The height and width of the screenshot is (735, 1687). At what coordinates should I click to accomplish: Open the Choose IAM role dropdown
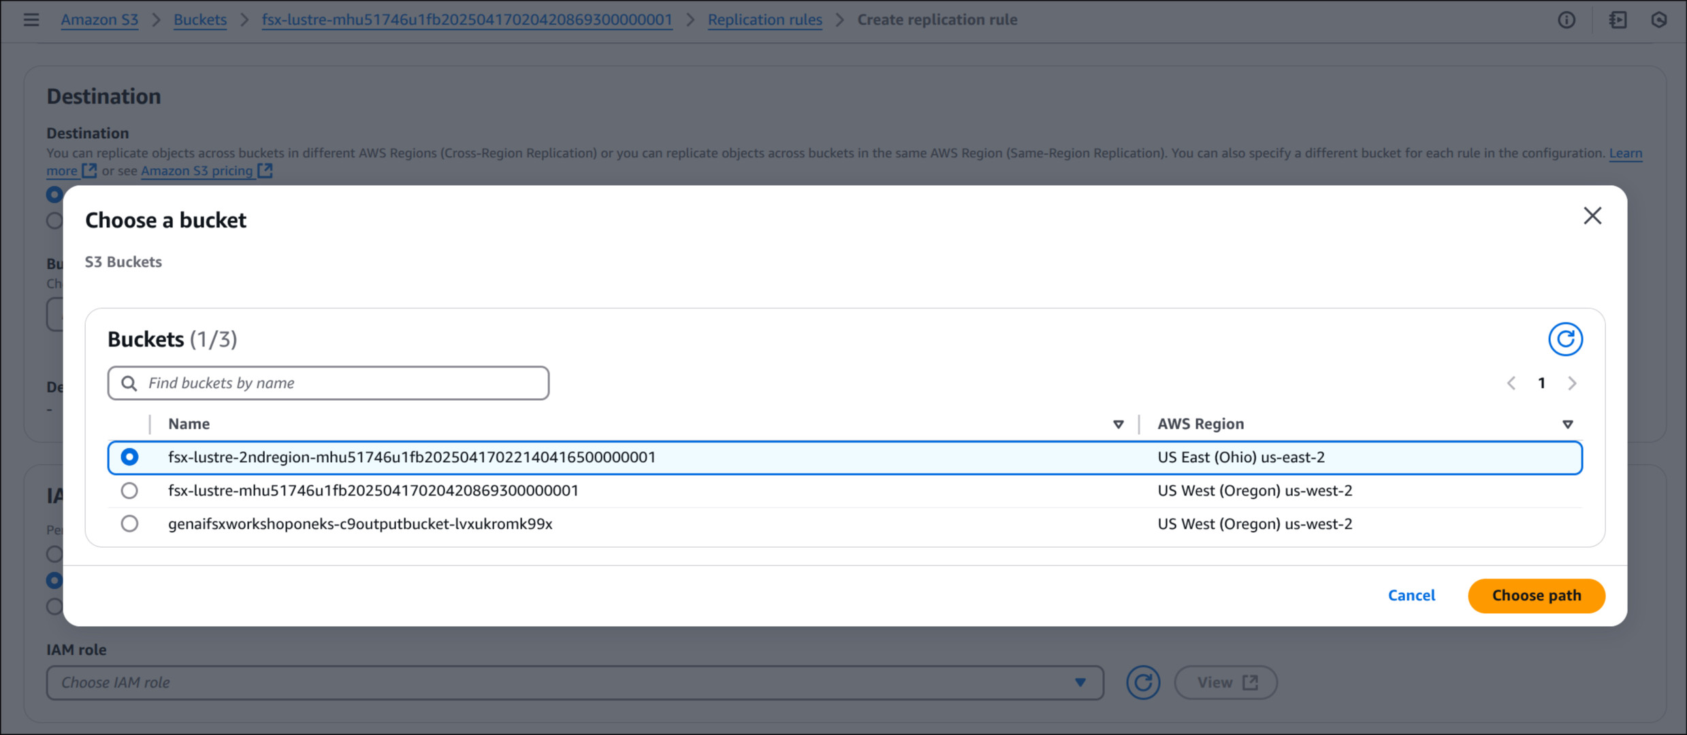(575, 683)
